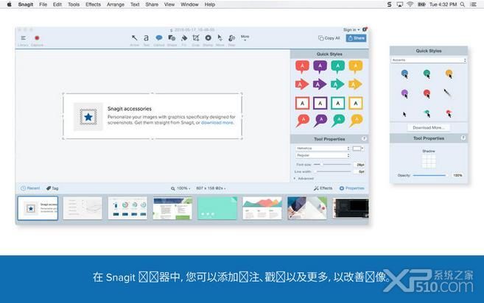Apply the yellow arrow callout quick style

[x=355, y=84]
